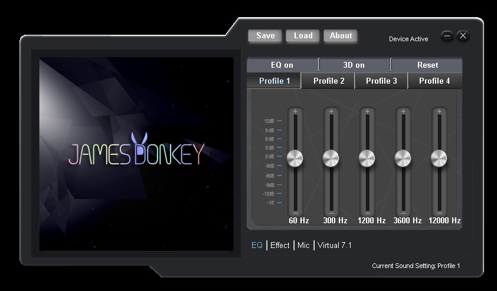
Task: Click the 12000 Hz band label
Action: (x=444, y=220)
